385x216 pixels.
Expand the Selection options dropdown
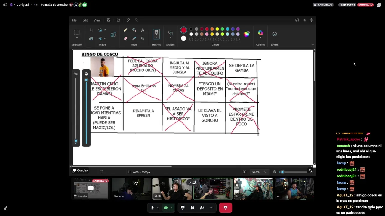click(x=77, y=38)
